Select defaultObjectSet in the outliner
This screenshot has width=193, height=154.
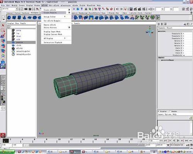point(24,54)
